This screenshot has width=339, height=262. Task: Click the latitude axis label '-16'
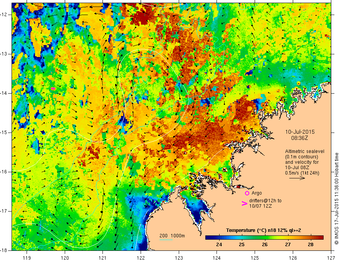(4, 172)
